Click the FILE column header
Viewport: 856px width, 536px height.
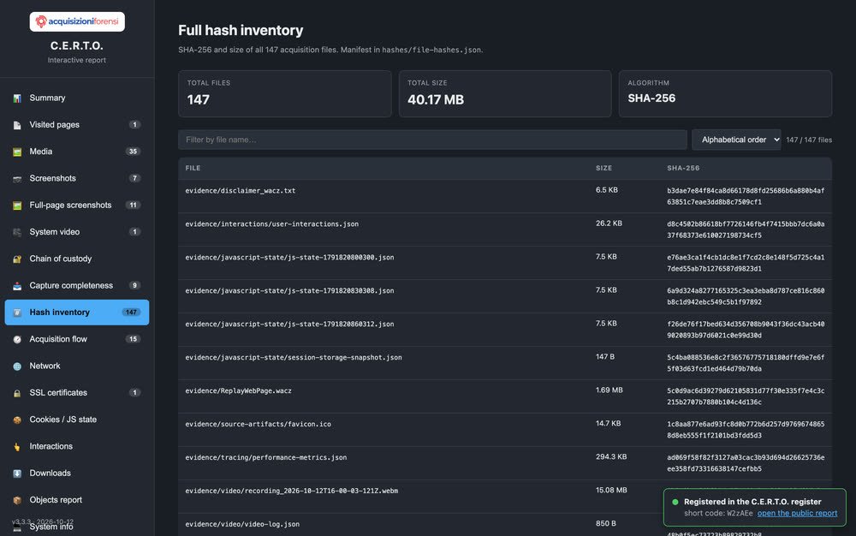pyautogui.click(x=193, y=168)
